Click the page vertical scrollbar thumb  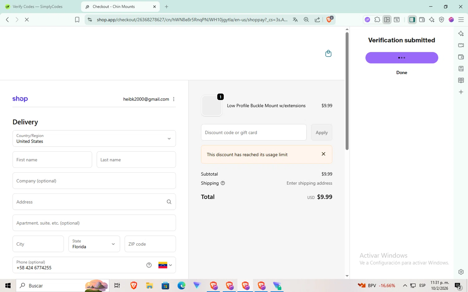pos(347,91)
